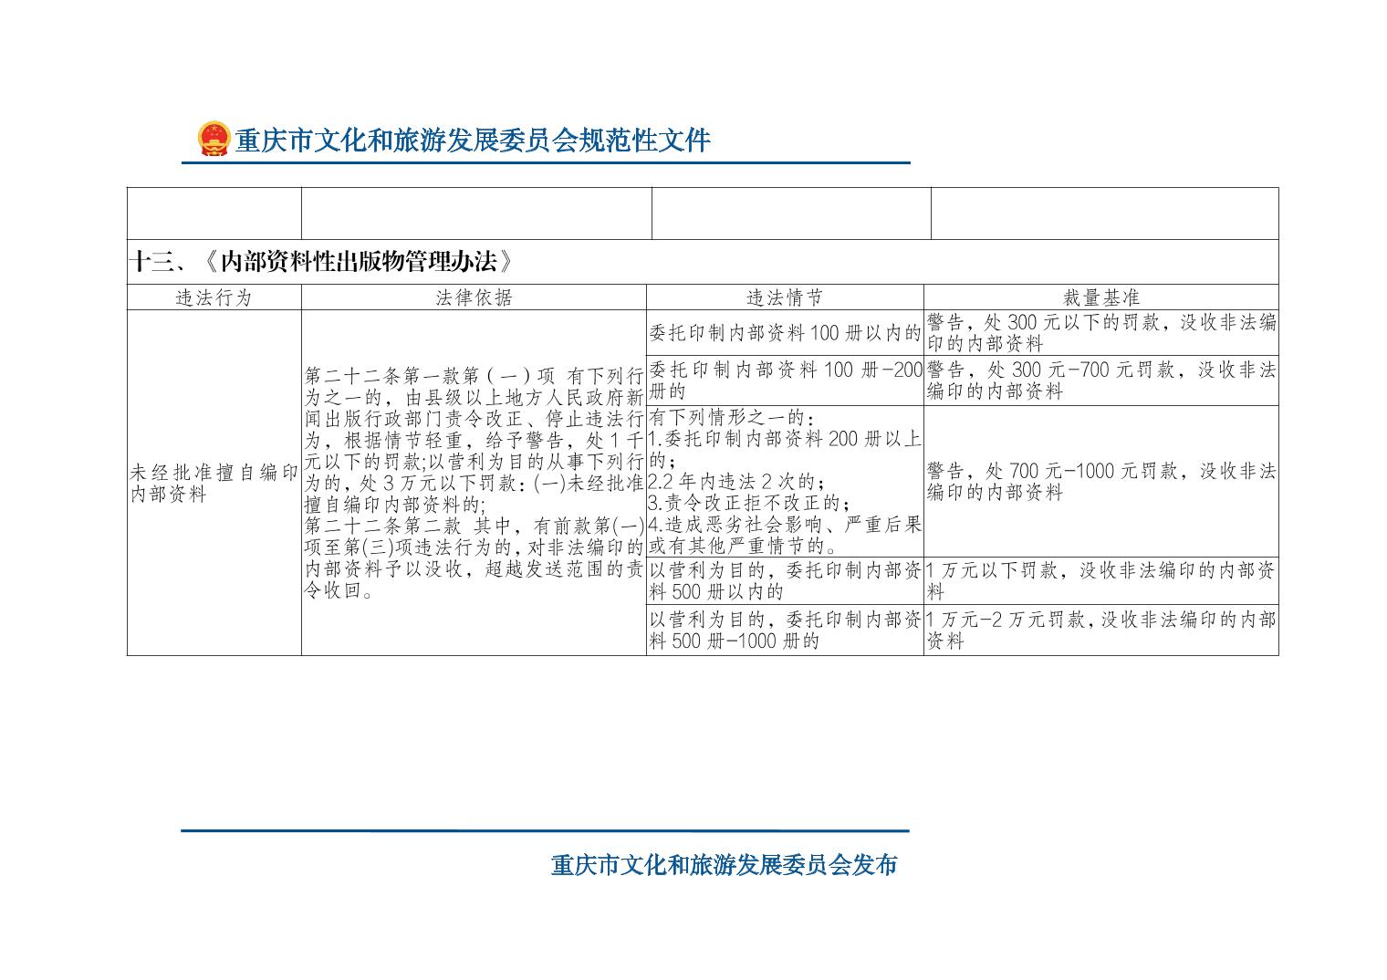The width and height of the screenshot is (1387, 980).
Task: Click the cell 委托印制内部资料100册-200册的
Action: [785, 381]
